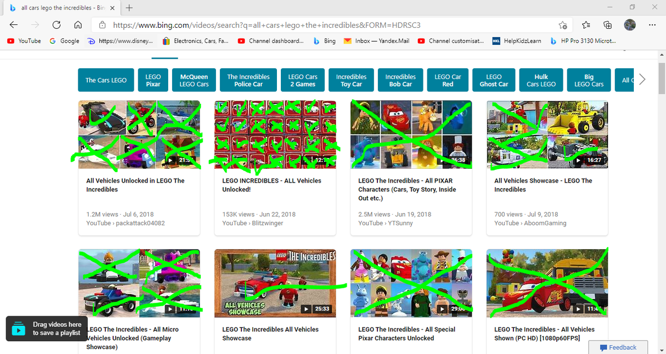Open the Google bookmark
666x354 pixels.
pyautogui.click(x=64, y=41)
